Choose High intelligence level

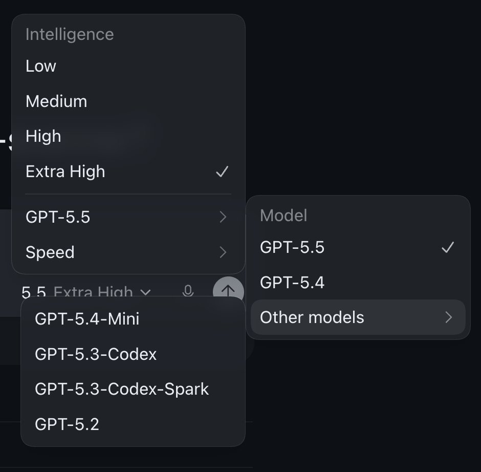(x=128, y=136)
